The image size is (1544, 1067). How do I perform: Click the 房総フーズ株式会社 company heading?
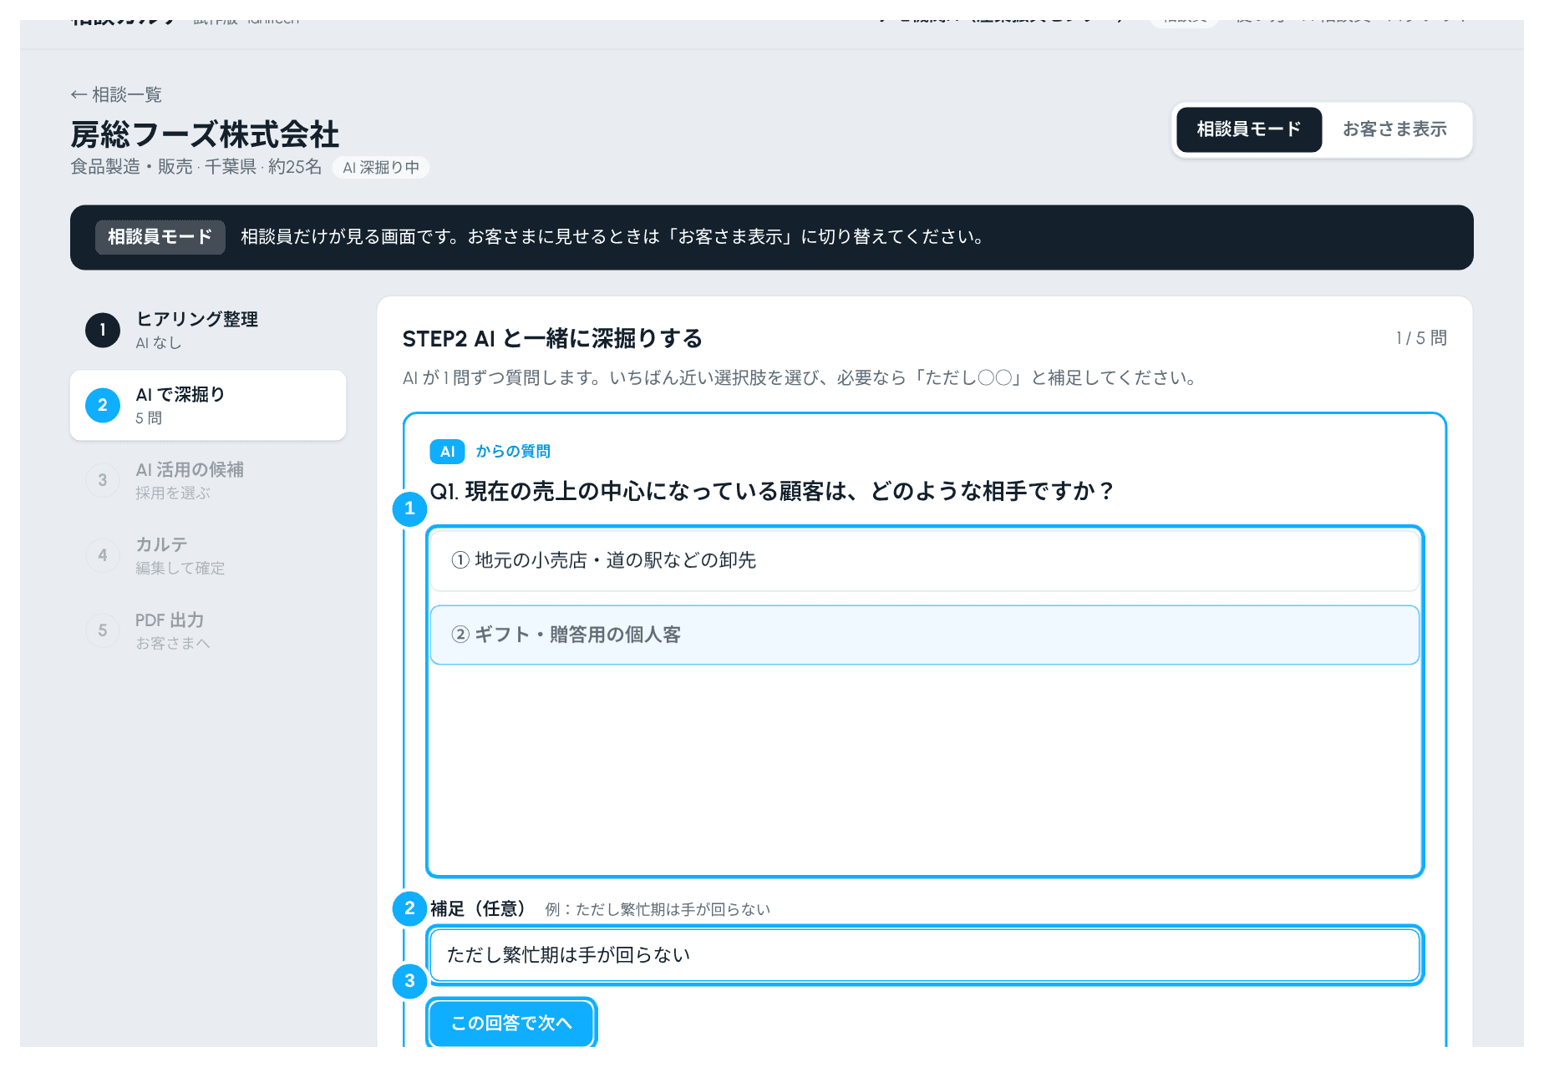click(x=205, y=134)
